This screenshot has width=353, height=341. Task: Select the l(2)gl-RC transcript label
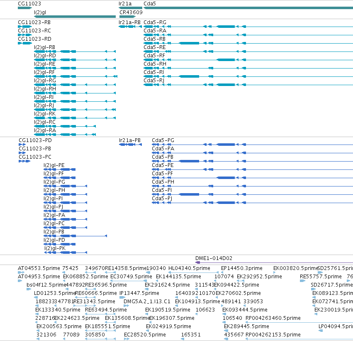pos(45,122)
